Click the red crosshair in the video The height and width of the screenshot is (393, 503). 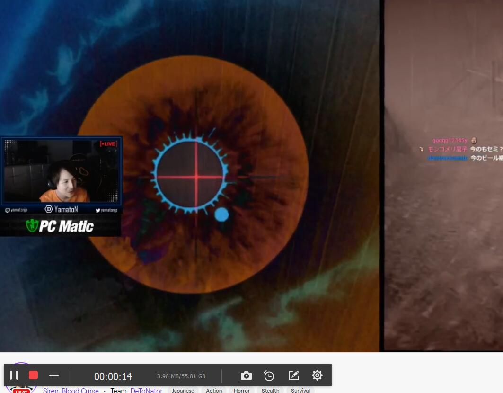196,176
